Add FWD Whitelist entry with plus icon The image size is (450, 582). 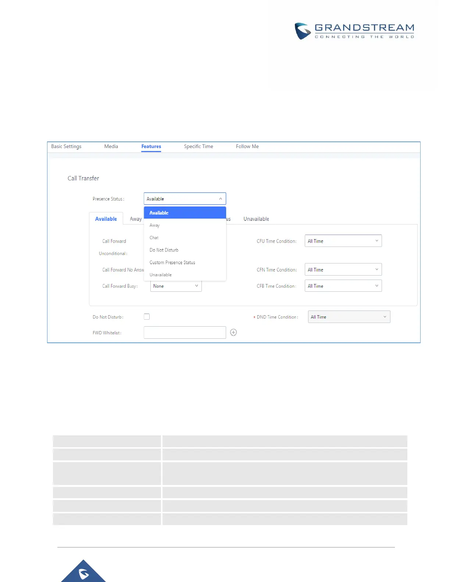[x=233, y=333]
